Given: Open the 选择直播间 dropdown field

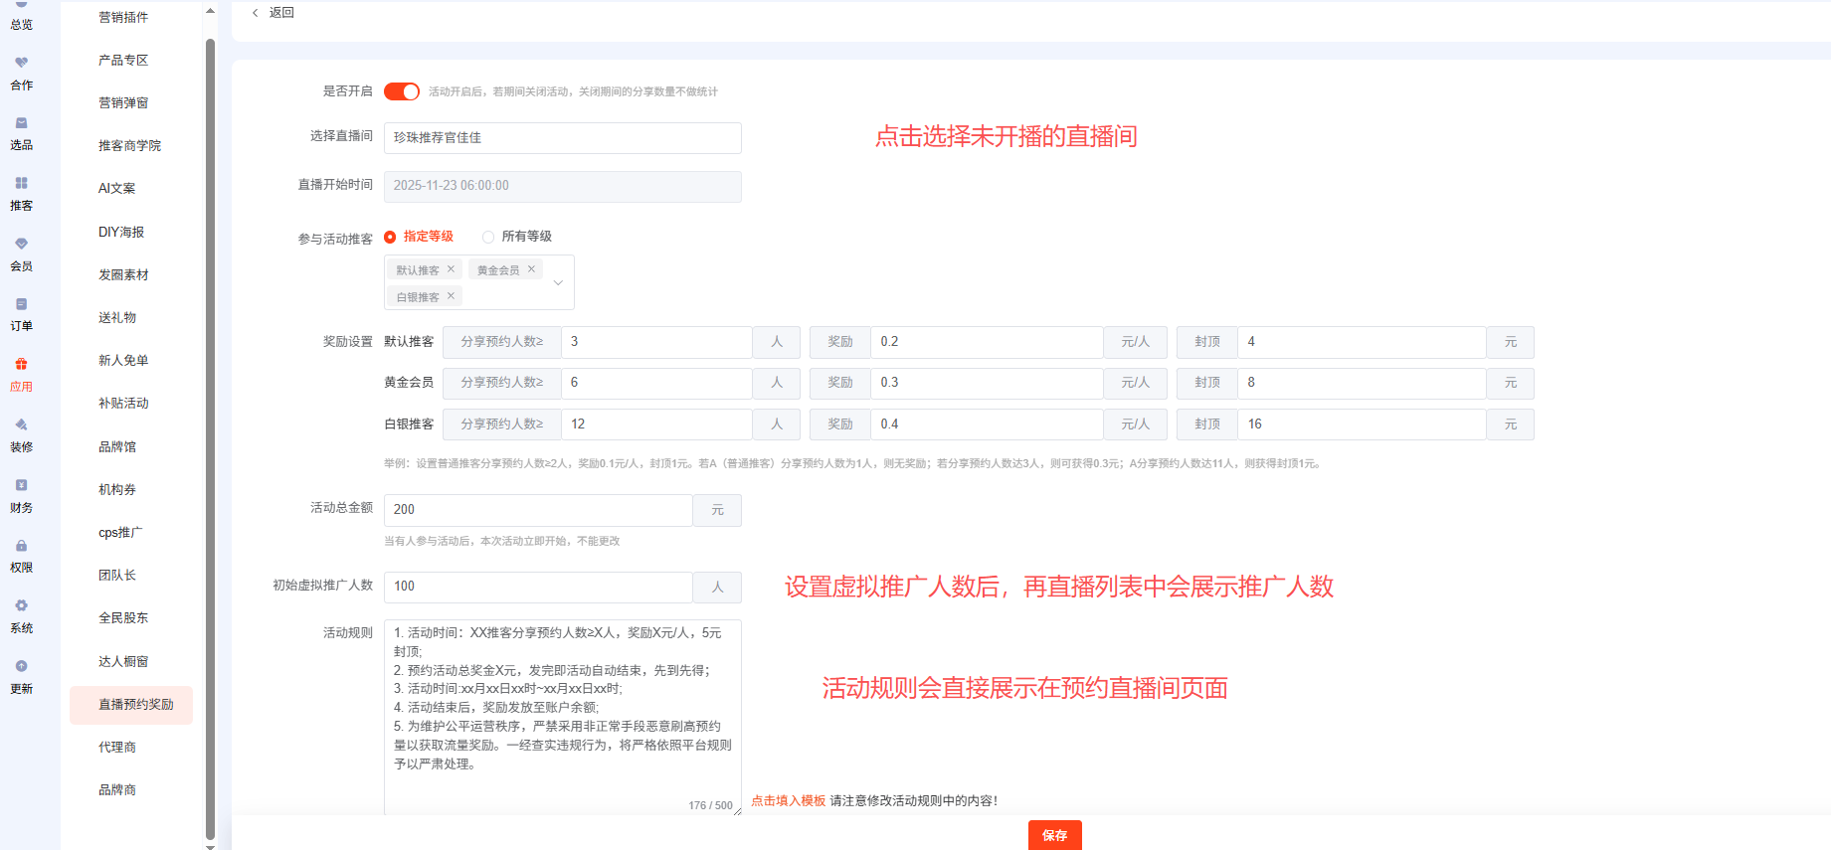Looking at the screenshot, I should click(562, 138).
